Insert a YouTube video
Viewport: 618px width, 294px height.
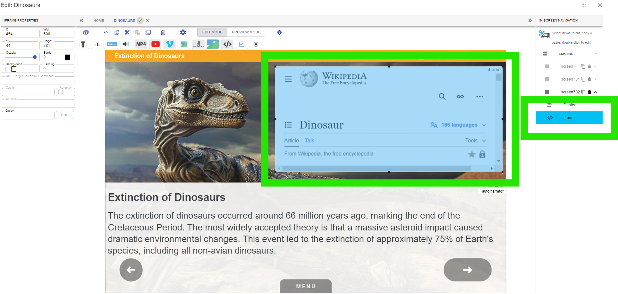[156, 44]
